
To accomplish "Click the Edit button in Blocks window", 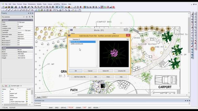I will (x=96, y=77).
